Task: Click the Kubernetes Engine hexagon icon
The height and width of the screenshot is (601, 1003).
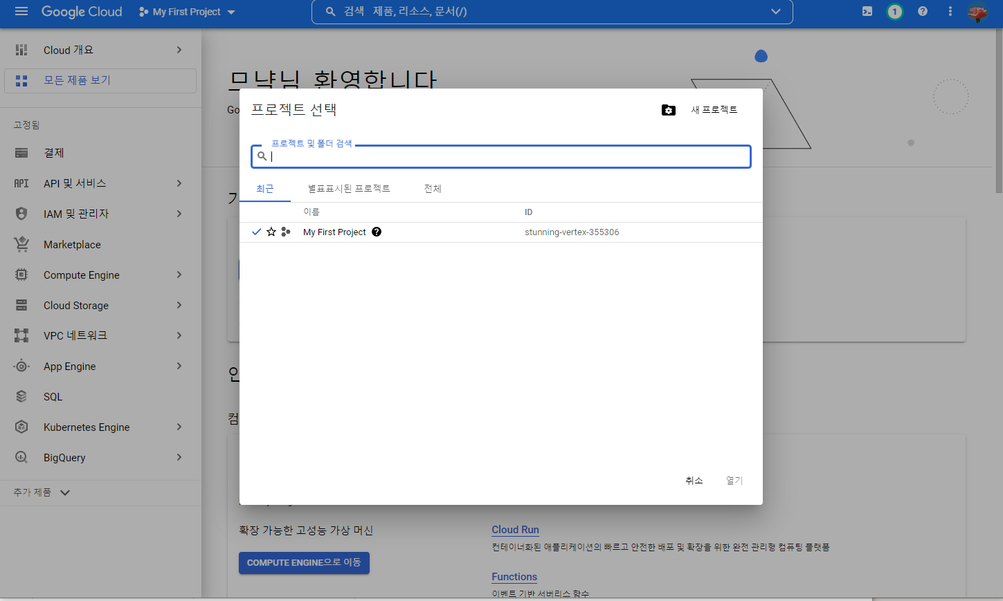Action: pyautogui.click(x=21, y=427)
